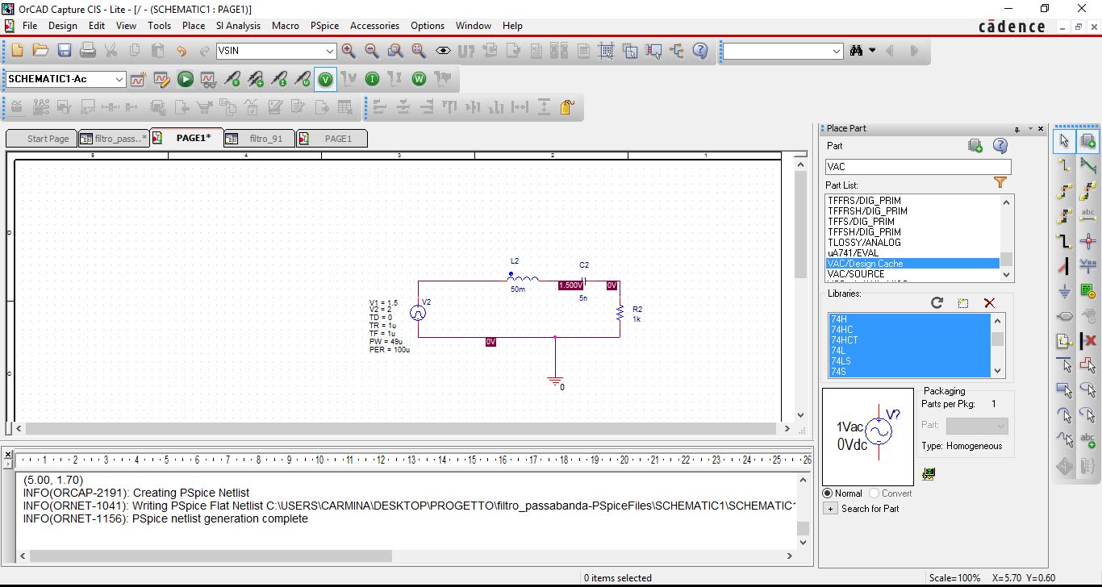Viewport: 1102px width, 587px height.
Task: Click the part filter funnel icon
Action: pyautogui.click(x=1000, y=183)
